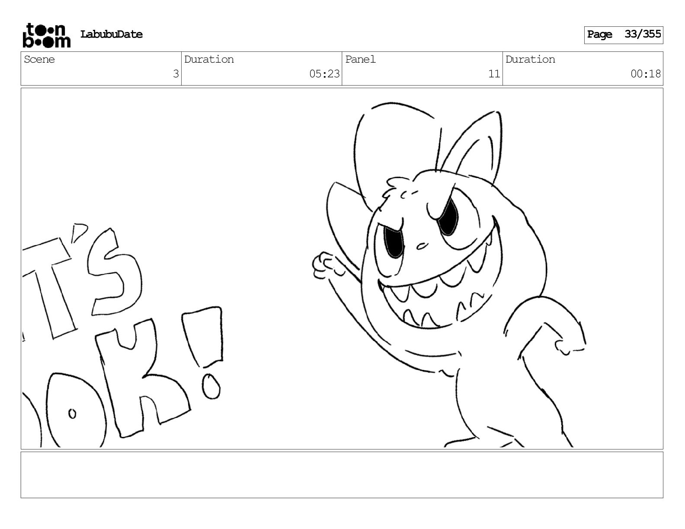
Task: Click the Page 33/355 indicator
Action: [624, 35]
